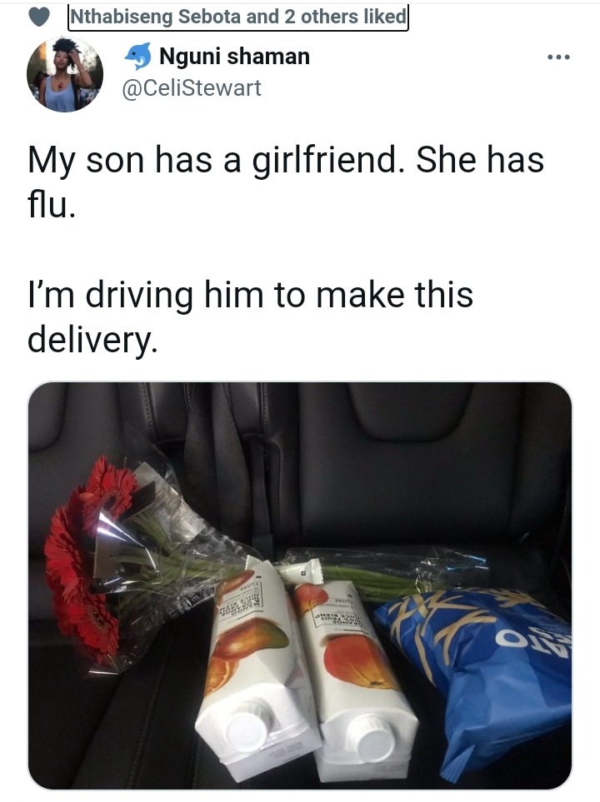Open the @CeliStewart handle
The width and height of the screenshot is (600, 802).
pos(192,88)
